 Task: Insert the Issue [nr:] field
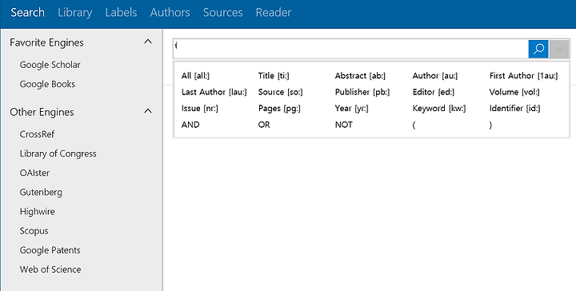[199, 109]
